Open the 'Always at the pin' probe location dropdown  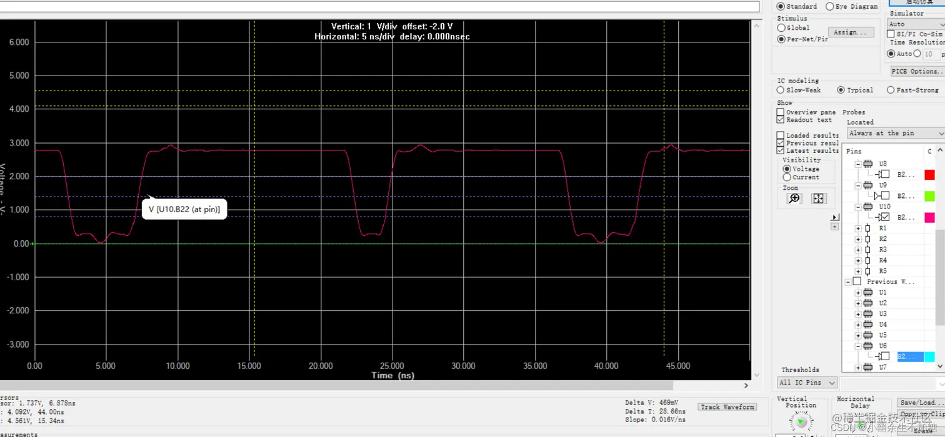(x=896, y=133)
